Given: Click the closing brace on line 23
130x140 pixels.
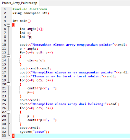Looking at the screenshot, I should [x=21, y=96].
